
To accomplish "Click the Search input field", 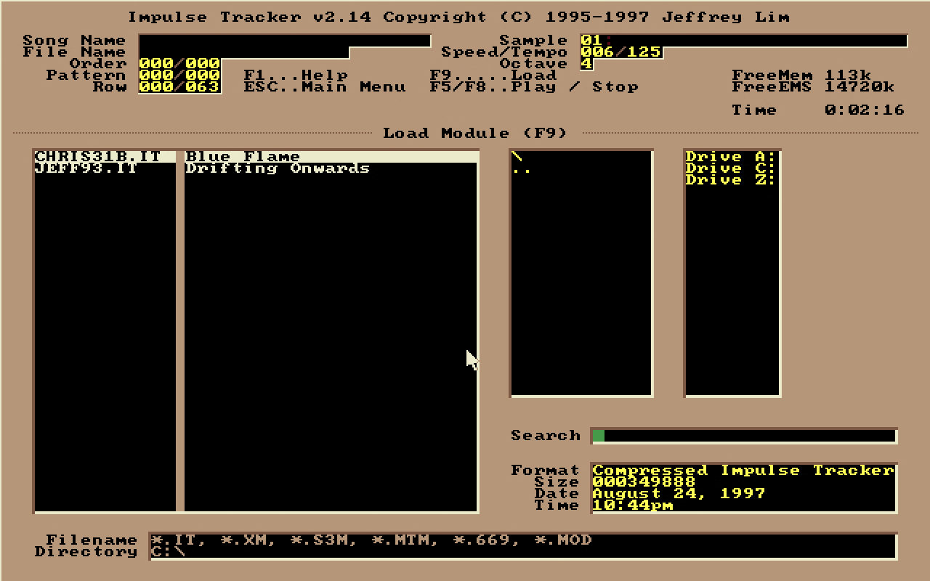I will (744, 436).
